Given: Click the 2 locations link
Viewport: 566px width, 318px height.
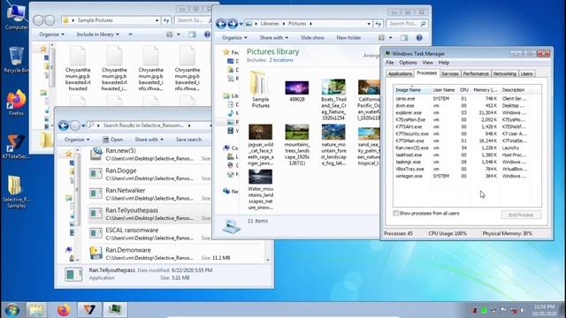Looking at the screenshot, I should 281,60.
